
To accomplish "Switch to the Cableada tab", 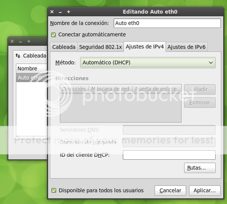I will point(64,47).
